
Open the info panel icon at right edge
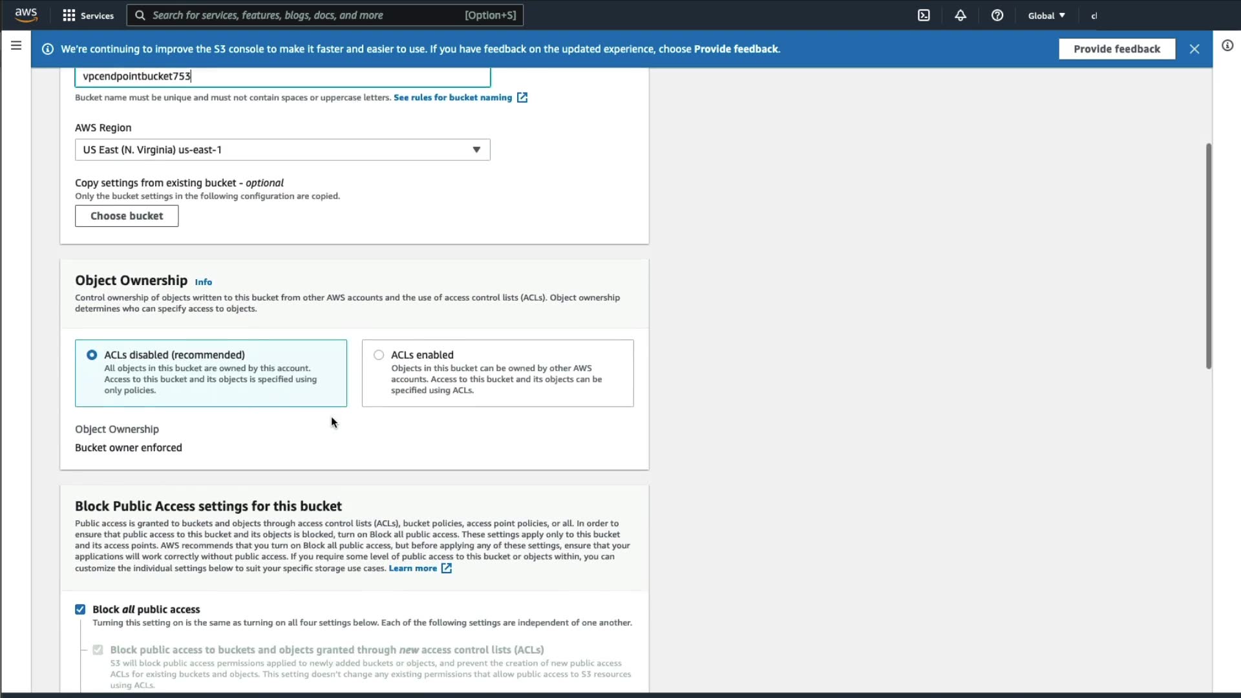coord(1227,45)
